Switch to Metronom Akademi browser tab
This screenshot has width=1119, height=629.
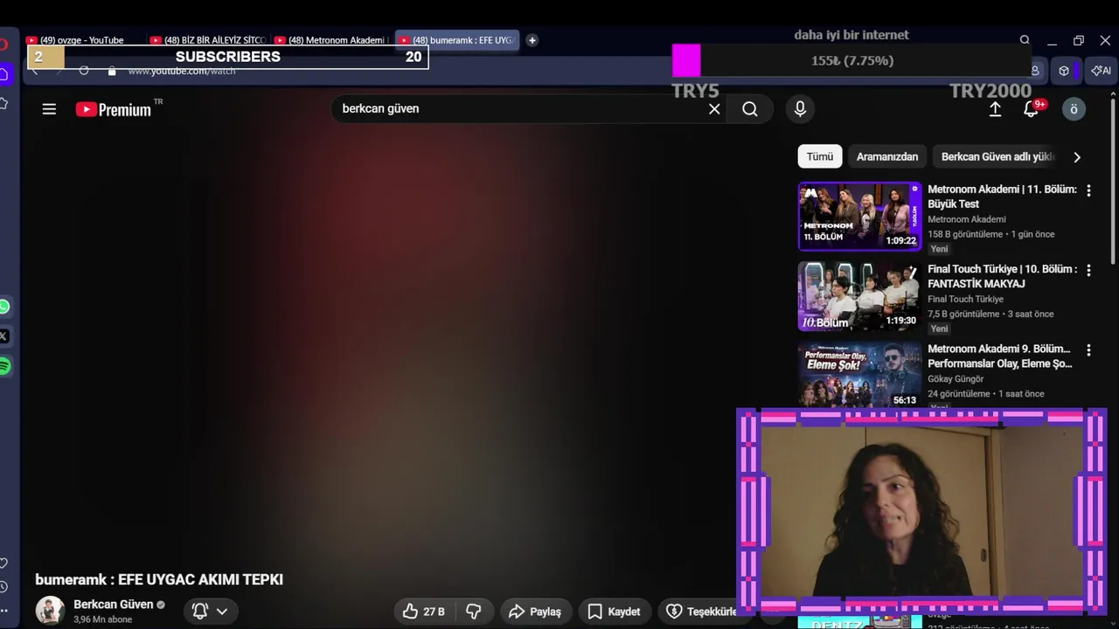(x=330, y=40)
